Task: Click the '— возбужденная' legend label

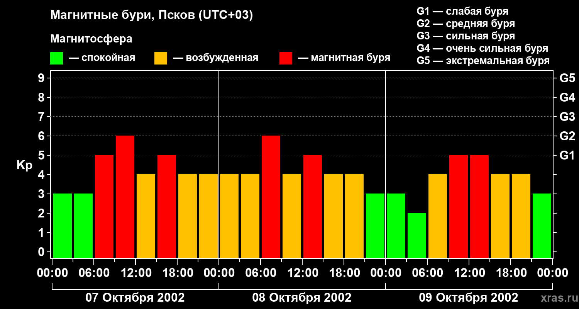Action: point(215,58)
